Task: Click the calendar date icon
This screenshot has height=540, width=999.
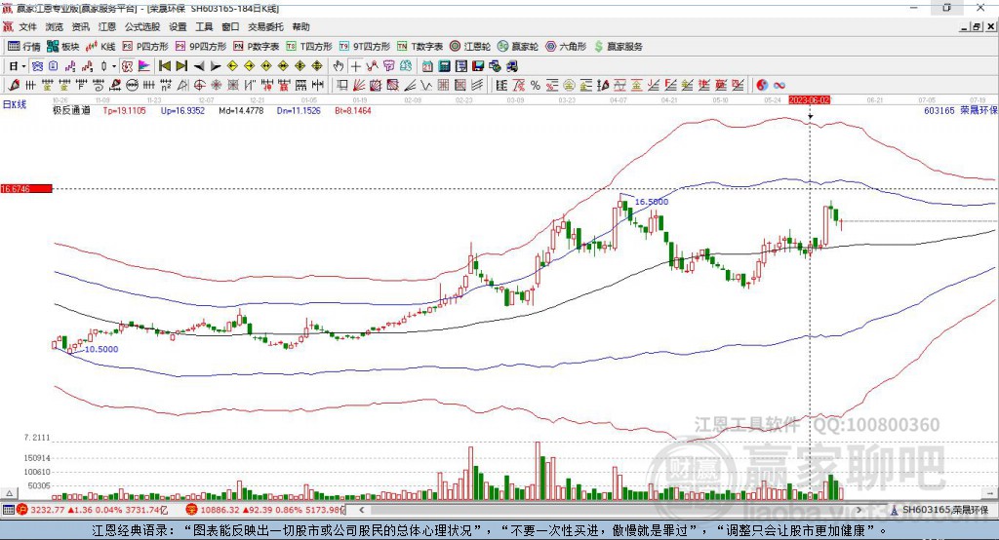Action: tap(427, 66)
